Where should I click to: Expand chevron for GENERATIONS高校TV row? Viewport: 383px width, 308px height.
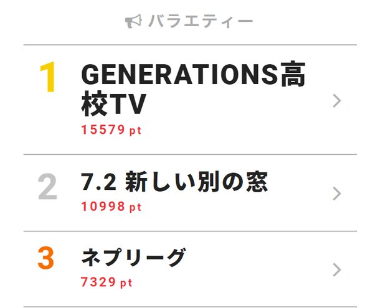337,101
